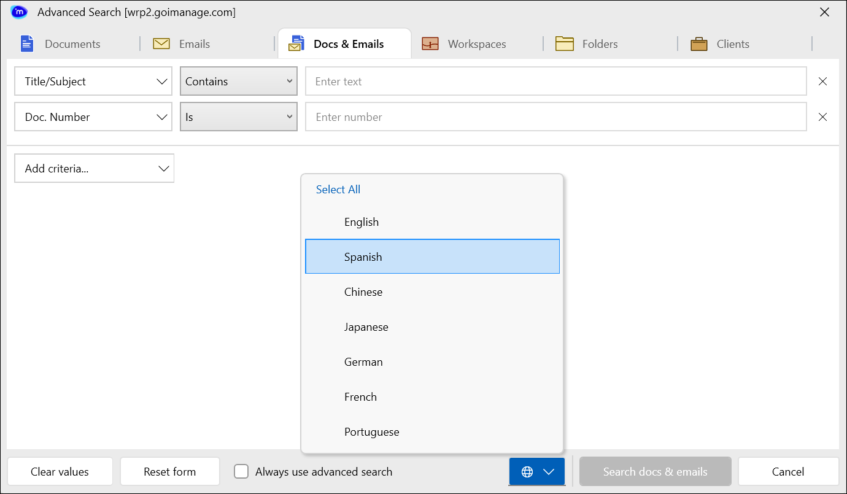Click the Select All link
847x494 pixels.
coord(338,190)
